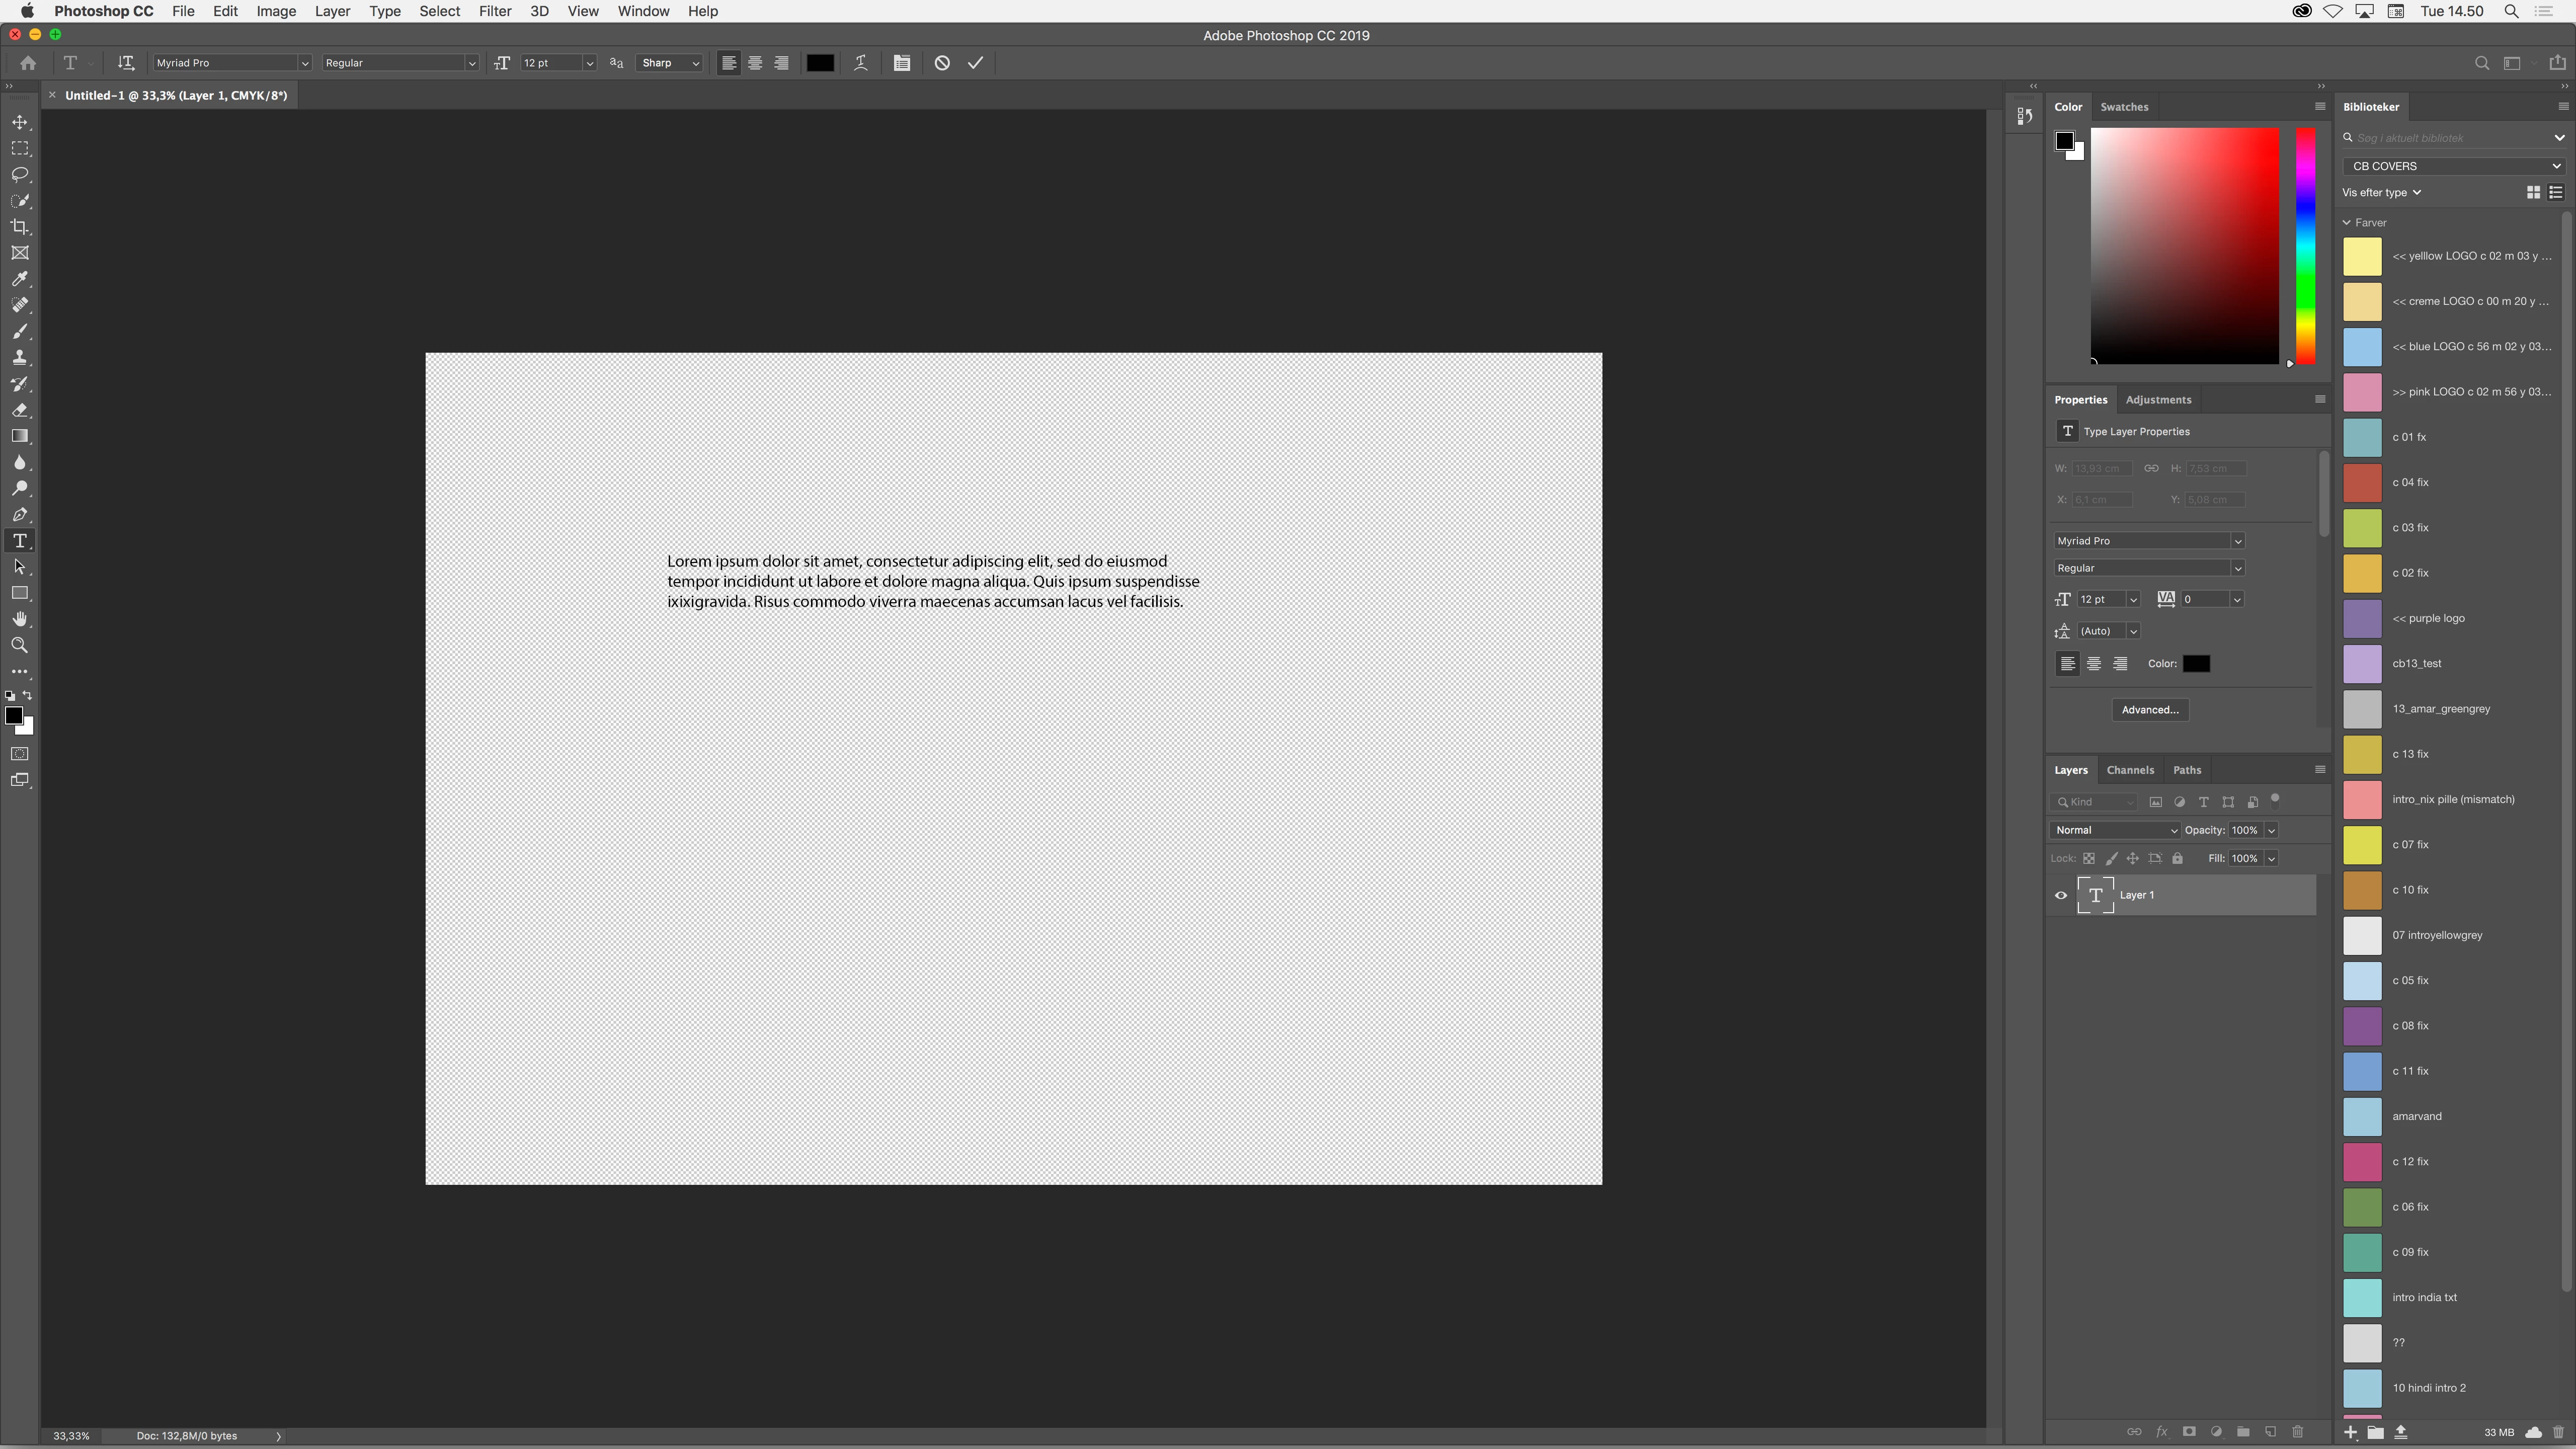Viewport: 2576px width, 1449px height.
Task: Click the Advanced... button in Properties
Action: click(x=2149, y=710)
